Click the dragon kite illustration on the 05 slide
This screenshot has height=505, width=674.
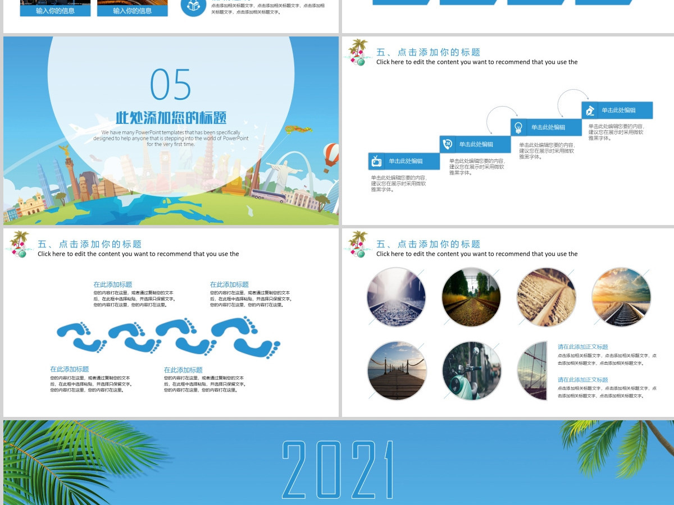tap(298, 130)
